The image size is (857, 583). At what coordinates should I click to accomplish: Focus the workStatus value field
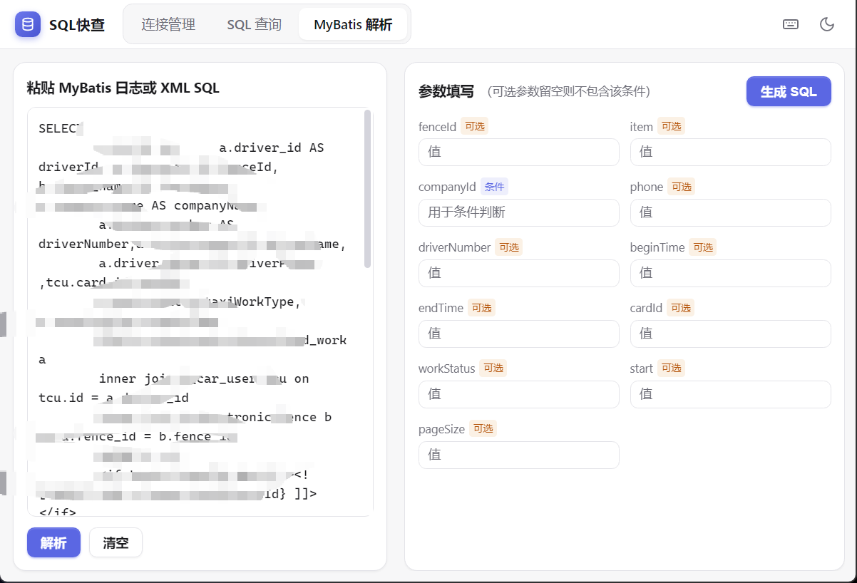coord(518,394)
